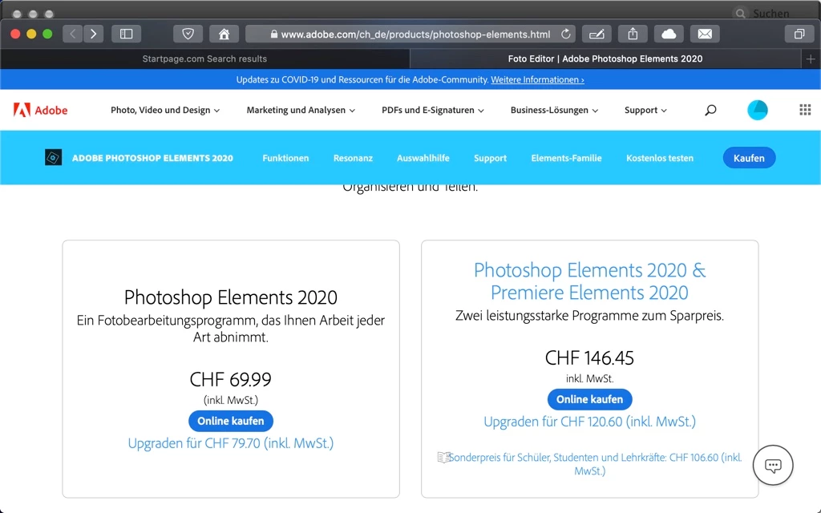This screenshot has height=513, width=821.
Task: Click Upgraden für CHF 79.70 link
Action: [x=231, y=443]
